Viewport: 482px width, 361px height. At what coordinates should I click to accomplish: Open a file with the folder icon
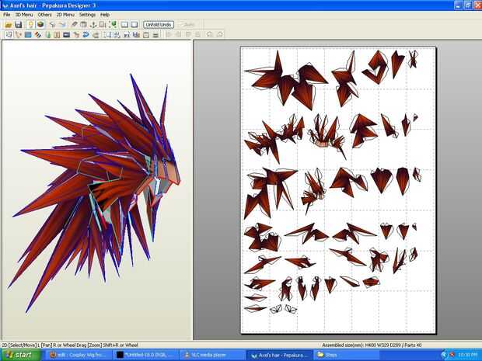(x=9, y=25)
